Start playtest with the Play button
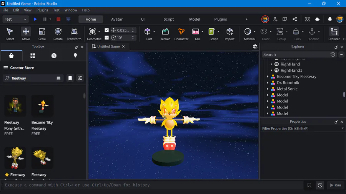The height and width of the screenshot is (194, 346). coord(35,19)
